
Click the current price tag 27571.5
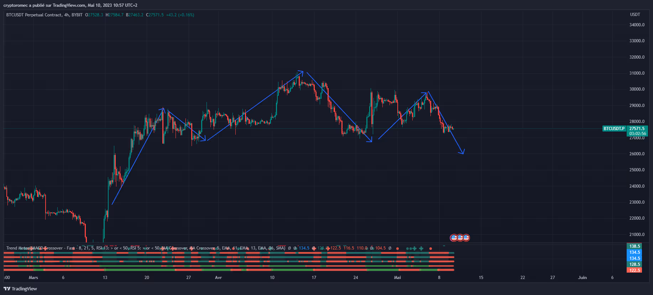click(637, 129)
